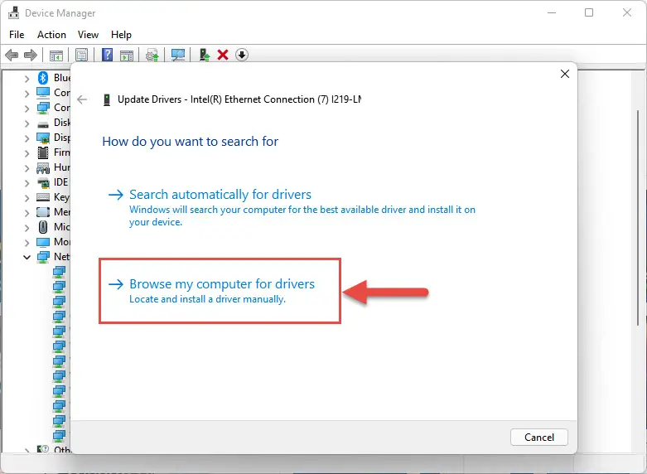Click the Disable device down-arrow icon
647x474 pixels.
tap(242, 55)
